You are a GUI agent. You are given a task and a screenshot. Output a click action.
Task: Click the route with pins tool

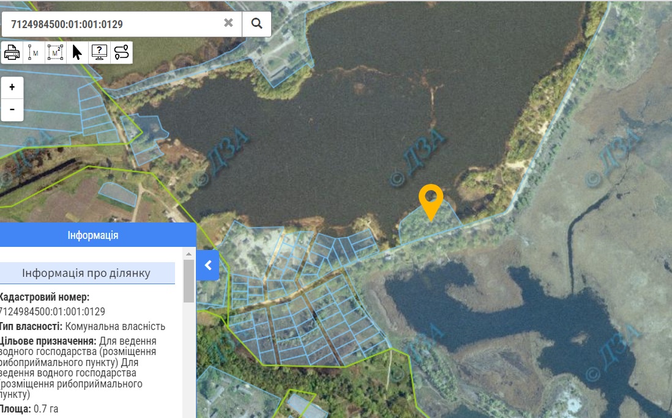click(x=121, y=53)
